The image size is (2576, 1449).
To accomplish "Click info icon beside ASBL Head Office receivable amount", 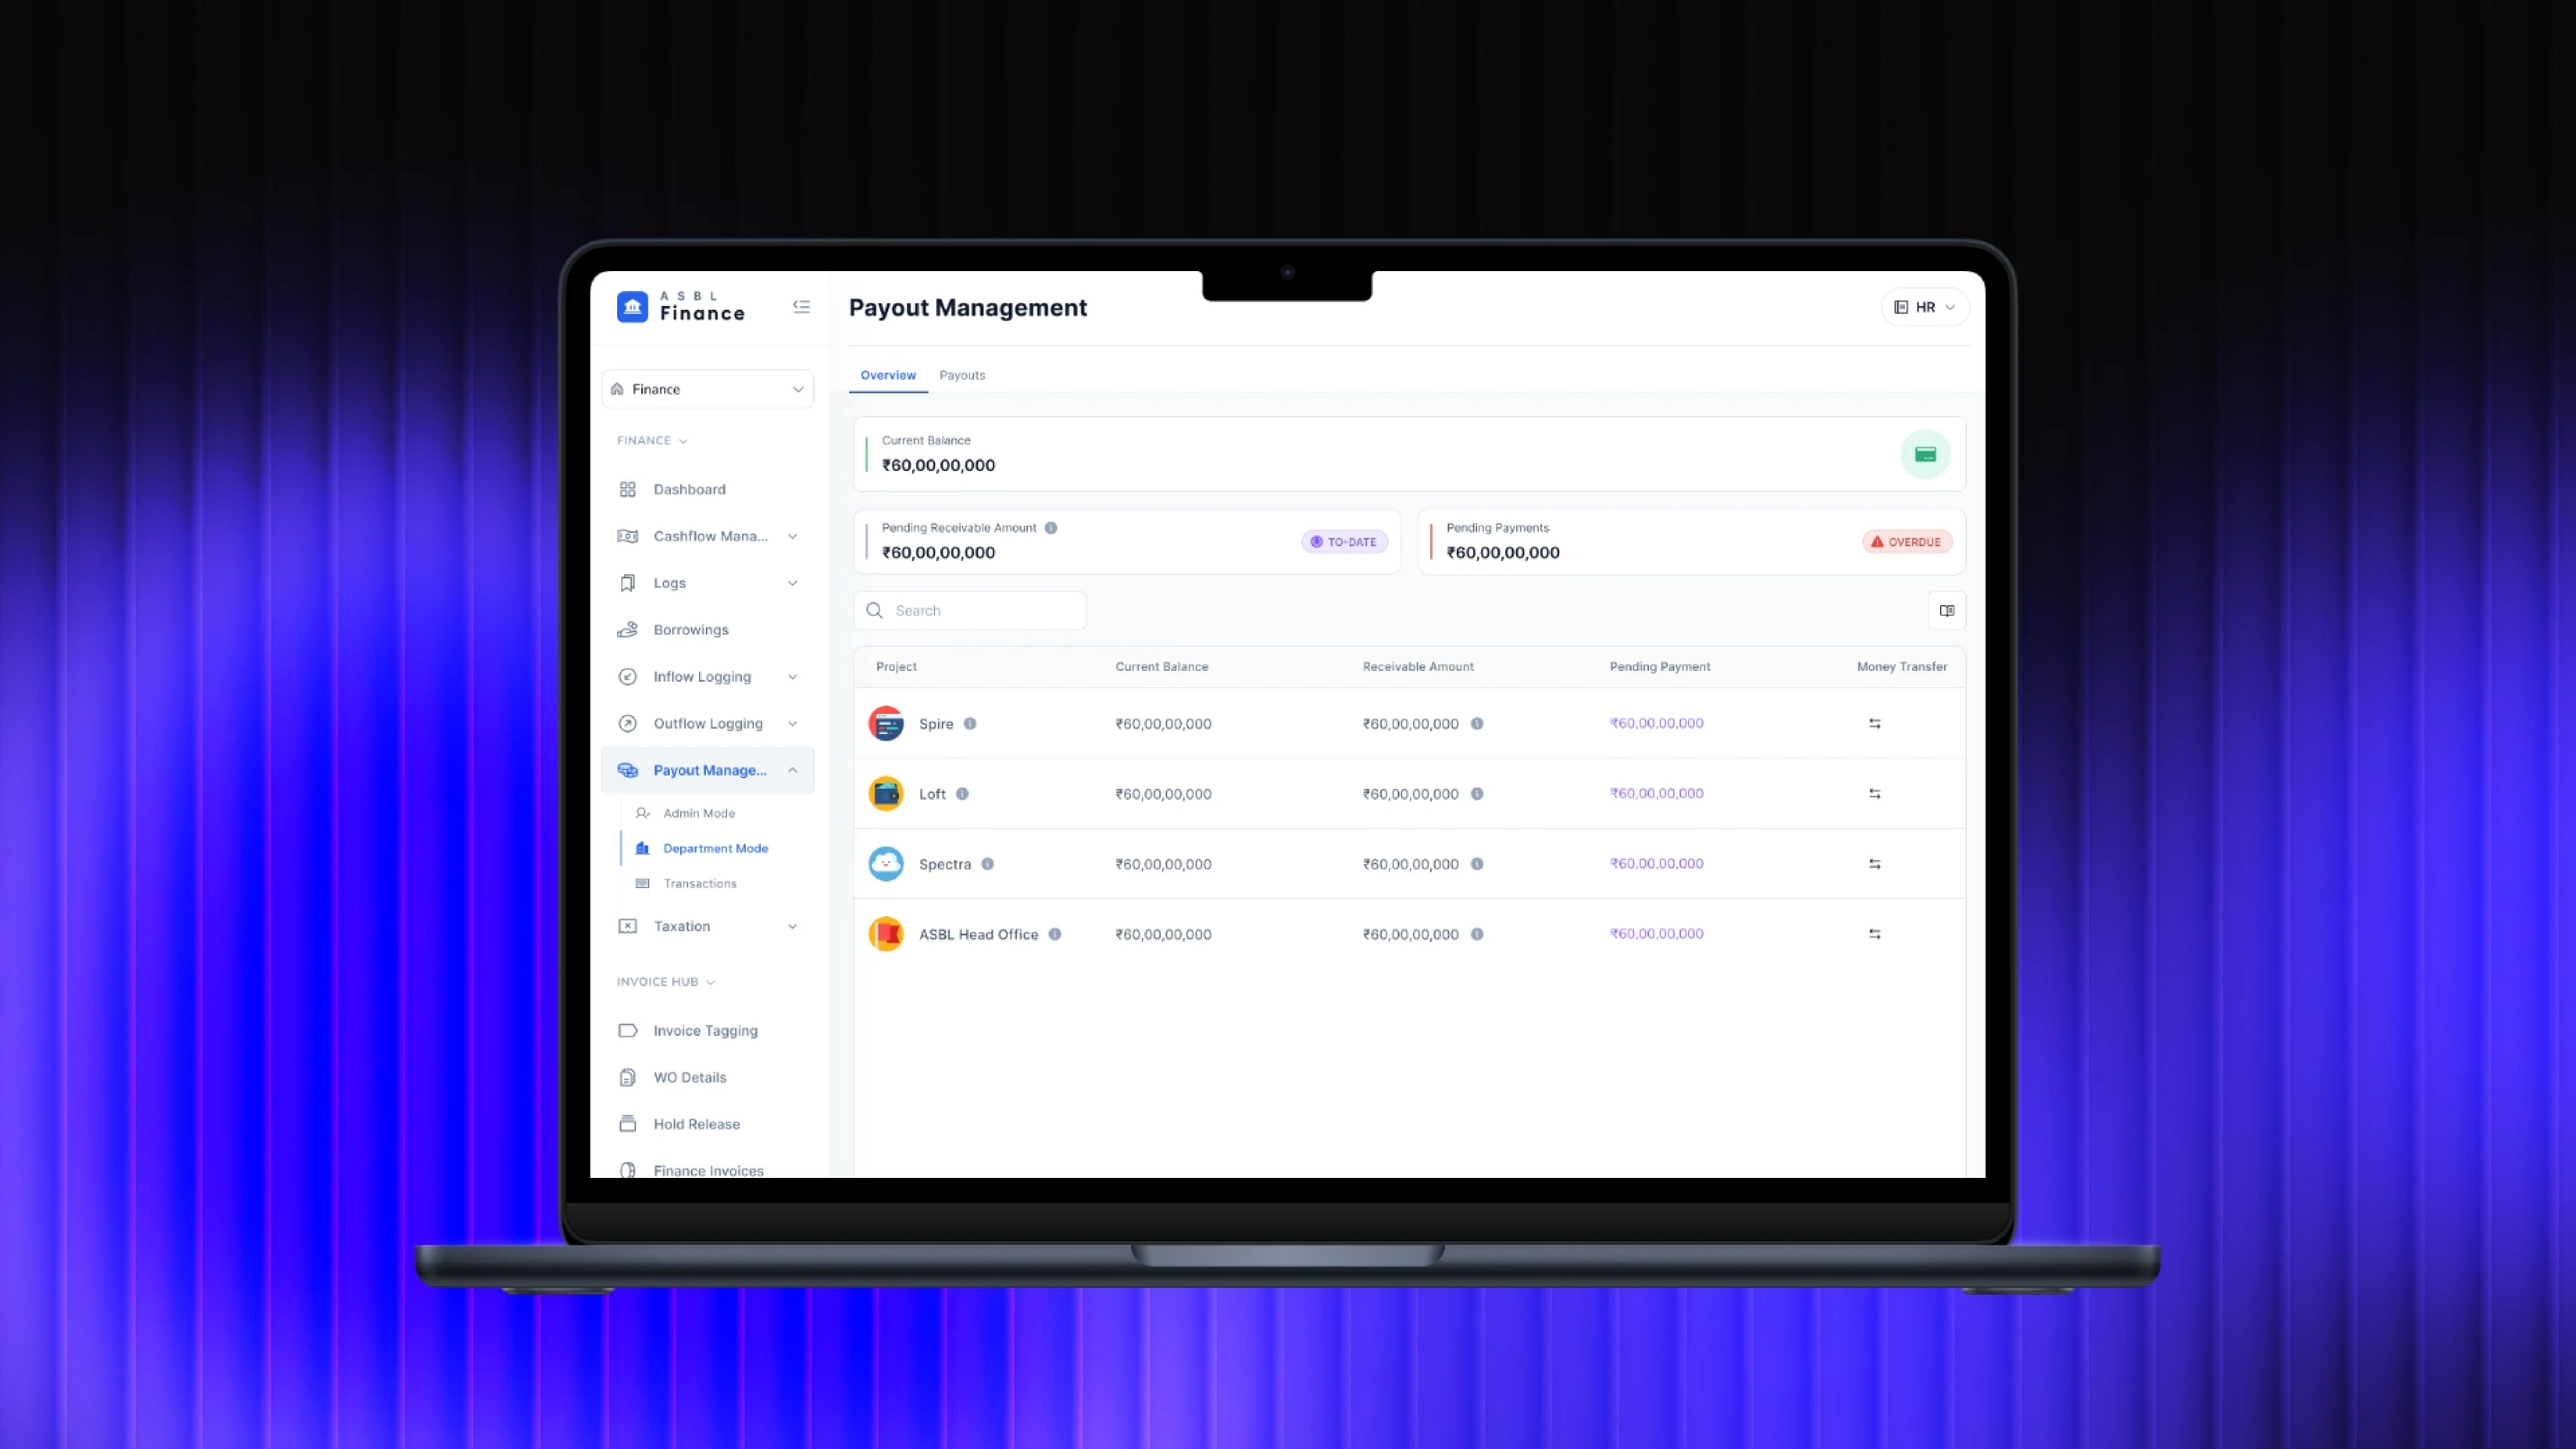I will (x=1477, y=934).
